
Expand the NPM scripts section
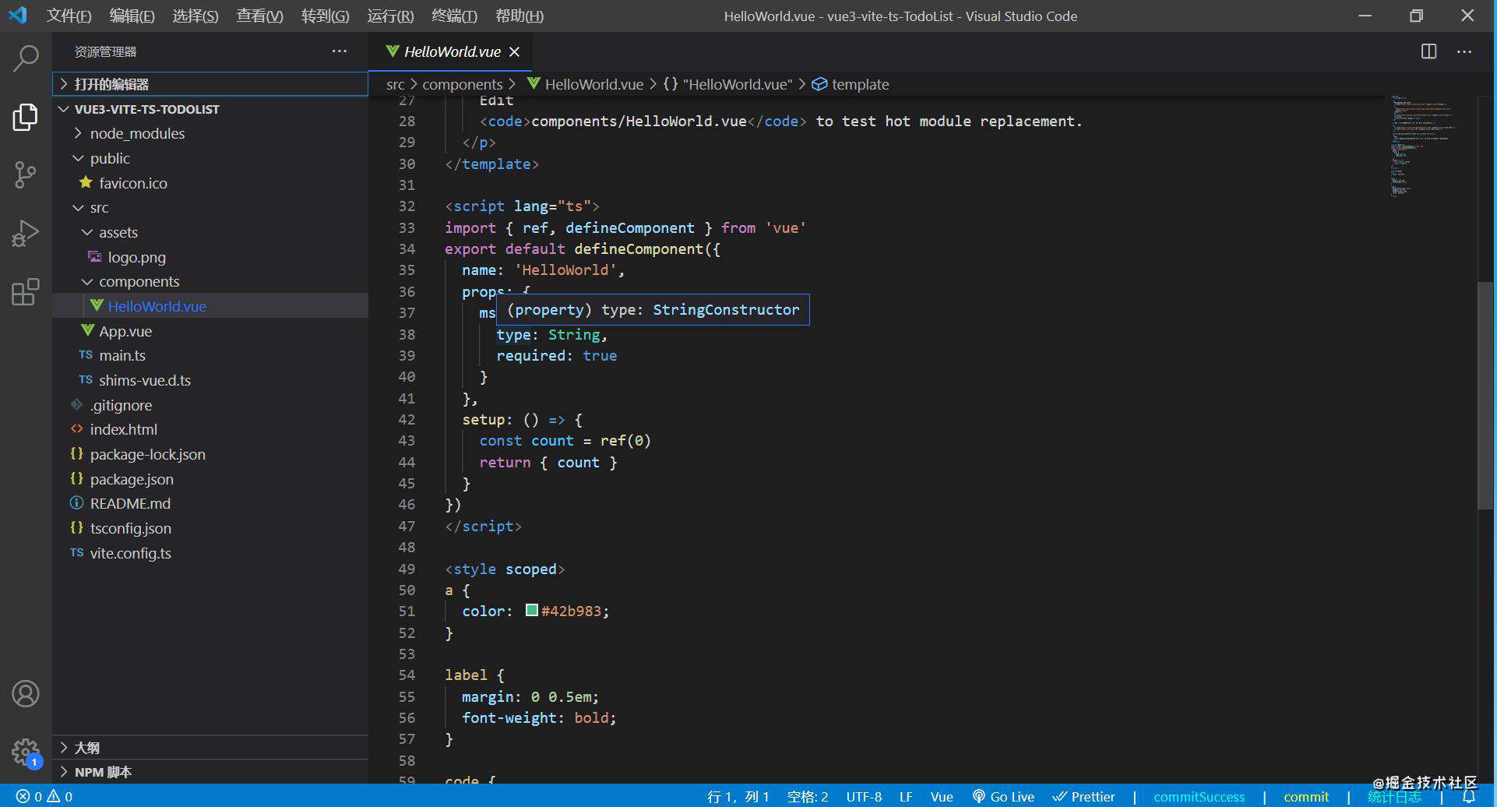click(210, 772)
